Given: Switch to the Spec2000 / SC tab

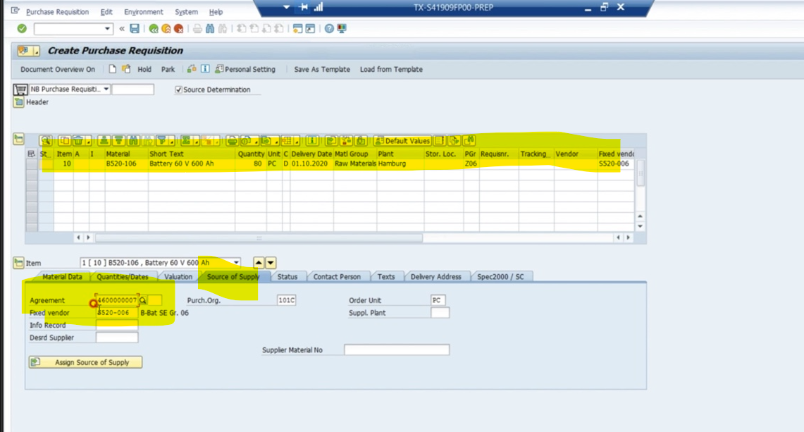Looking at the screenshot, I should click(x=500, y=276).
